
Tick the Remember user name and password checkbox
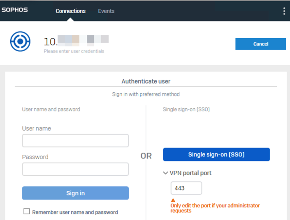(27, 211)
